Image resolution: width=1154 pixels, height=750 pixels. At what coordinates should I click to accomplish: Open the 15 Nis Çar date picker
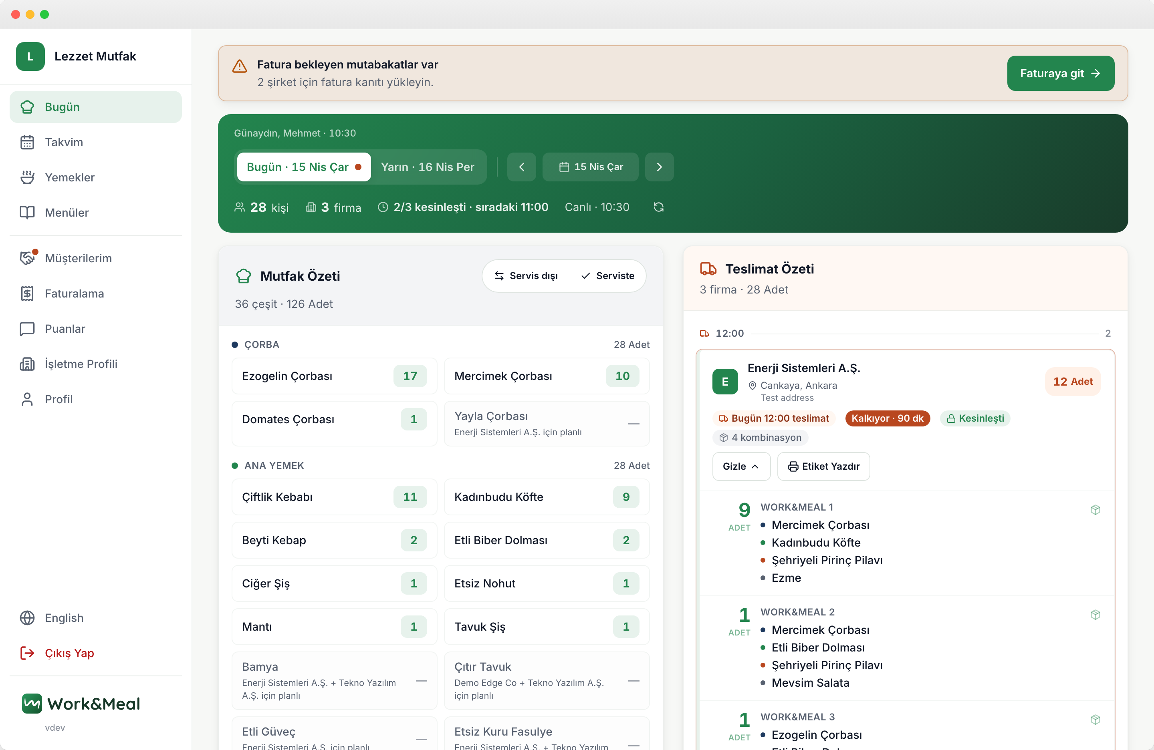pos(590,167)
